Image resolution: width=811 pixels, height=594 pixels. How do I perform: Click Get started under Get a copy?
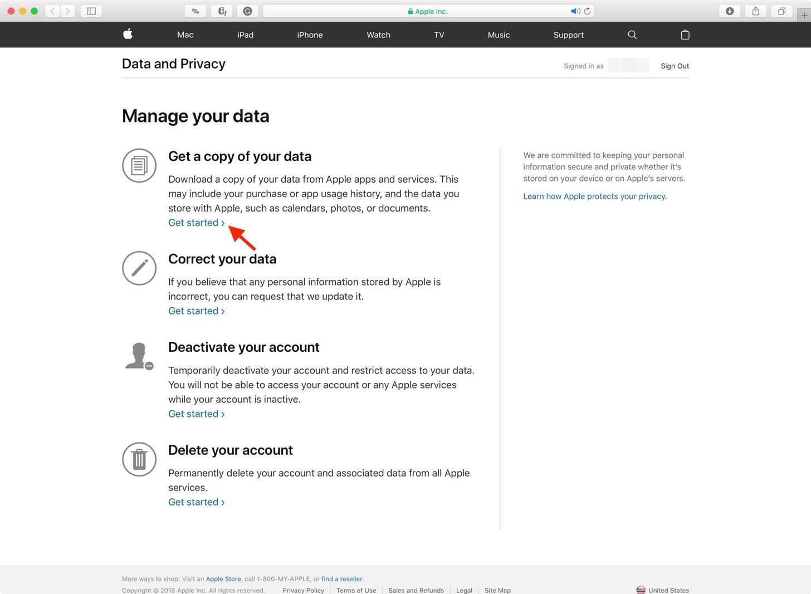197,223
